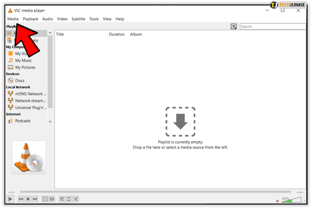Skip to previous media track
Screen dimensions: 312x209
[21, 199]
